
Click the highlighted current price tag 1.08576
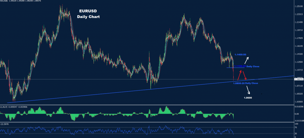[x=299, y=79]
